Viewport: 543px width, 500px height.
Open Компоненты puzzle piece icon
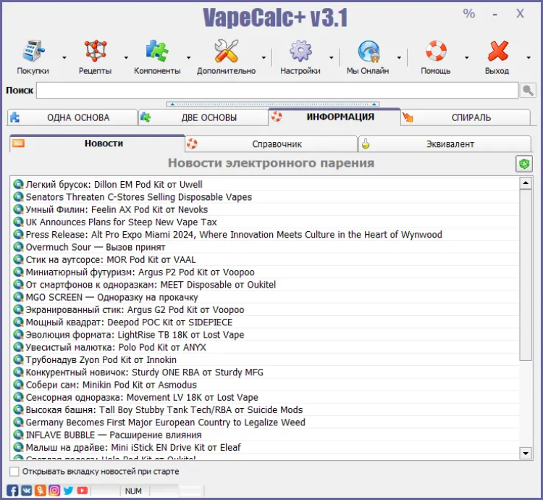pos(156,52)
